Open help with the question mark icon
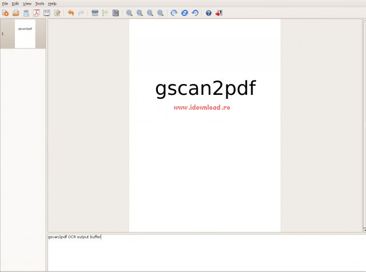 tap(208, 13)
